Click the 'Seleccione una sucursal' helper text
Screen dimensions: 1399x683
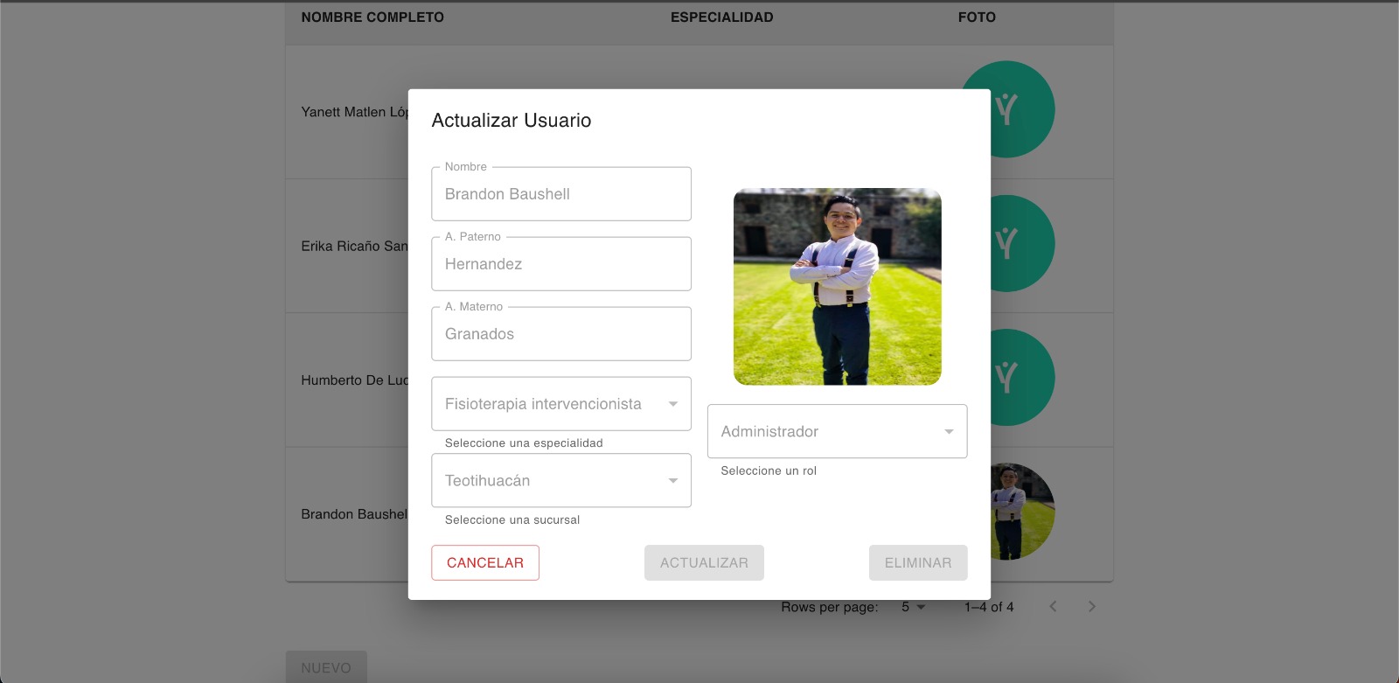point(512,519)
